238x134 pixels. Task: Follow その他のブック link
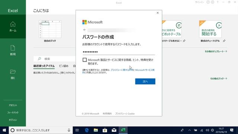219,79
